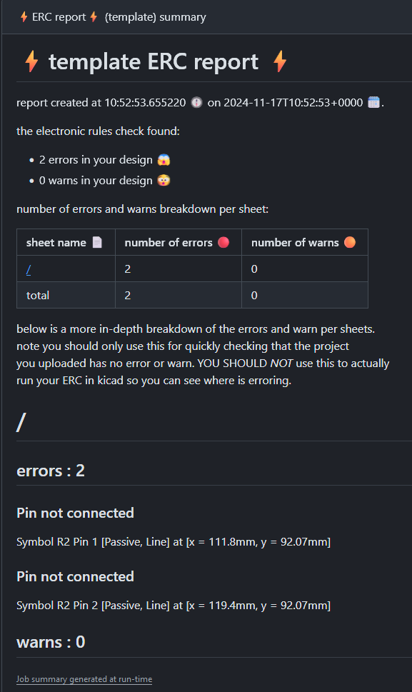Click the clock emoji after the timestamp
The height and width of the screenshot is (692, 412).
[197, 102]
